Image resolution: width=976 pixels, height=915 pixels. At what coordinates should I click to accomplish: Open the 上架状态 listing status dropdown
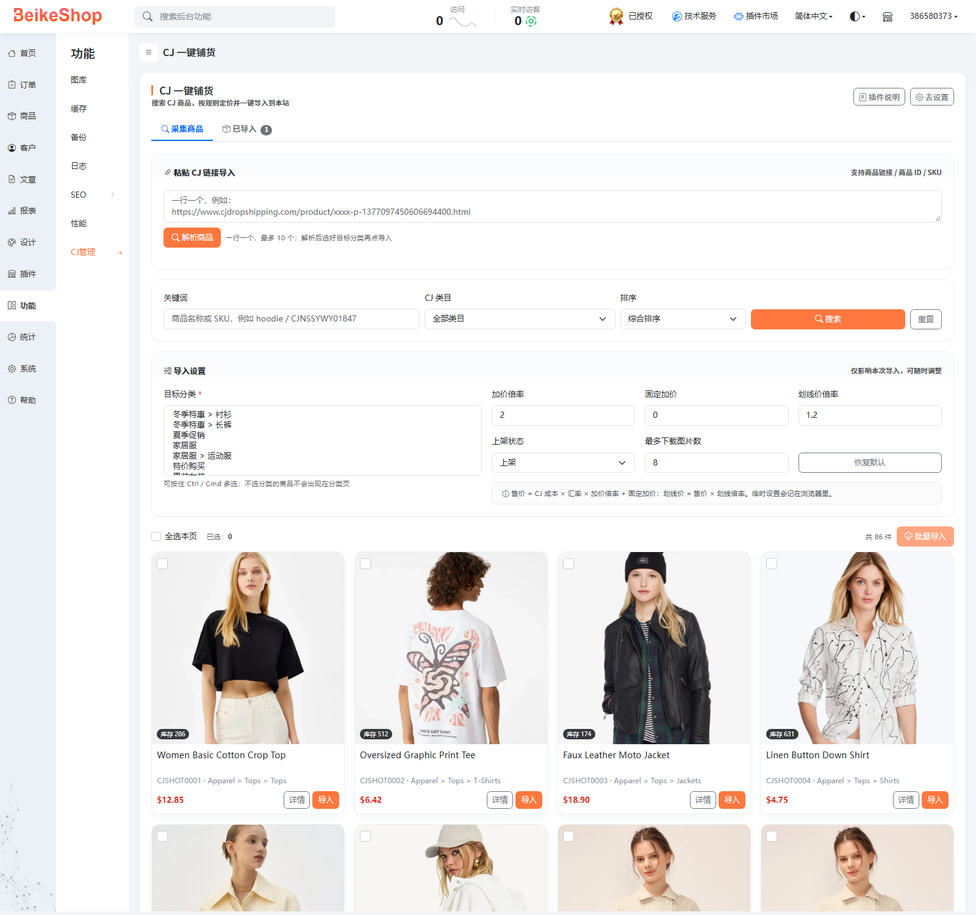(x=563, y=462)
